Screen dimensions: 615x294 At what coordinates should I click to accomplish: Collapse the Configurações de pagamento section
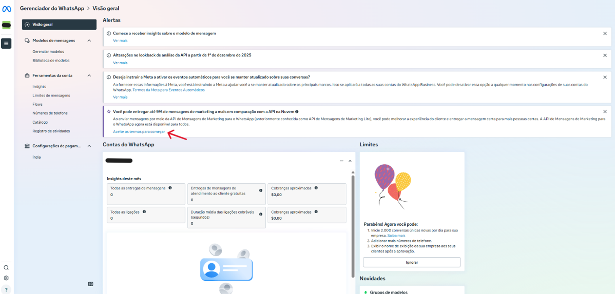pos(89,146)
